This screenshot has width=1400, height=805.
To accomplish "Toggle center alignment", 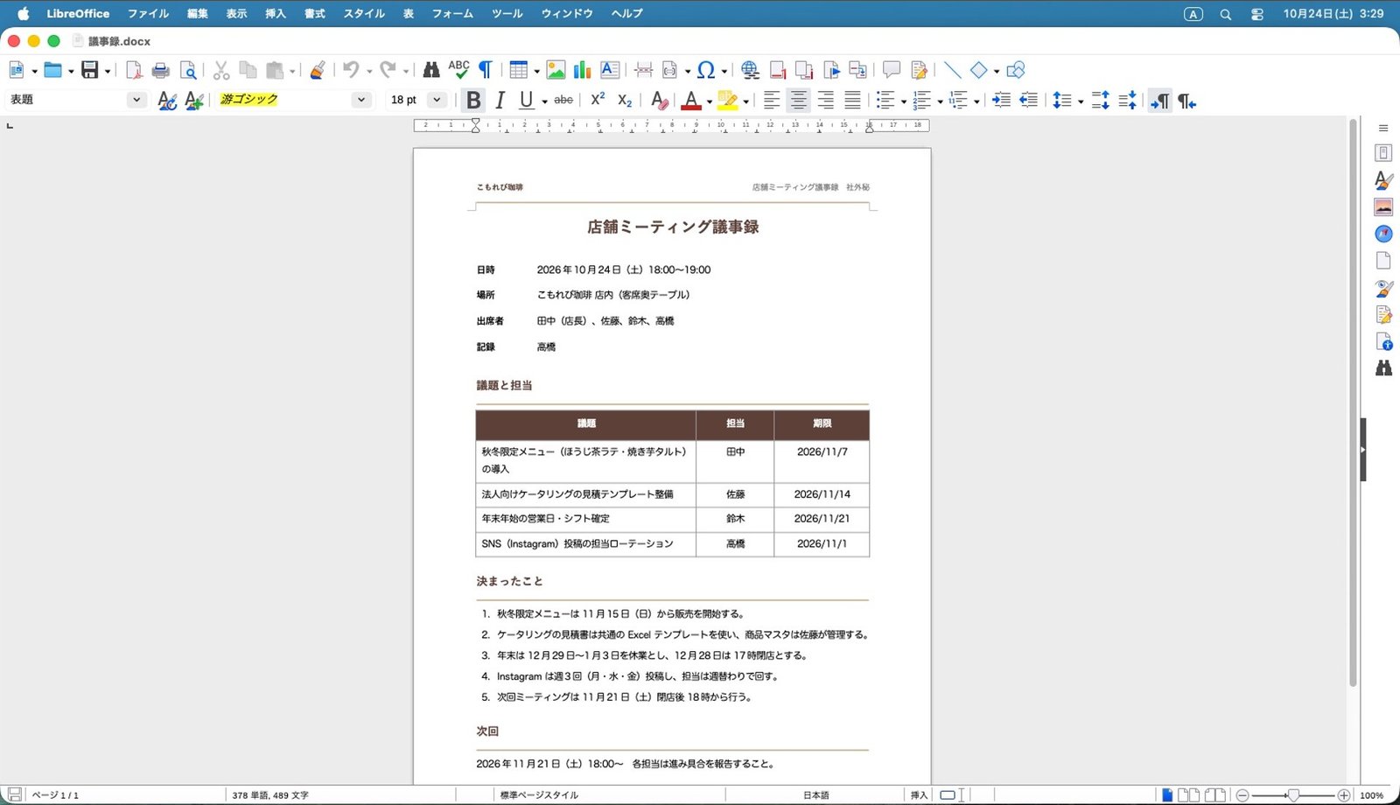I will 798,101.
